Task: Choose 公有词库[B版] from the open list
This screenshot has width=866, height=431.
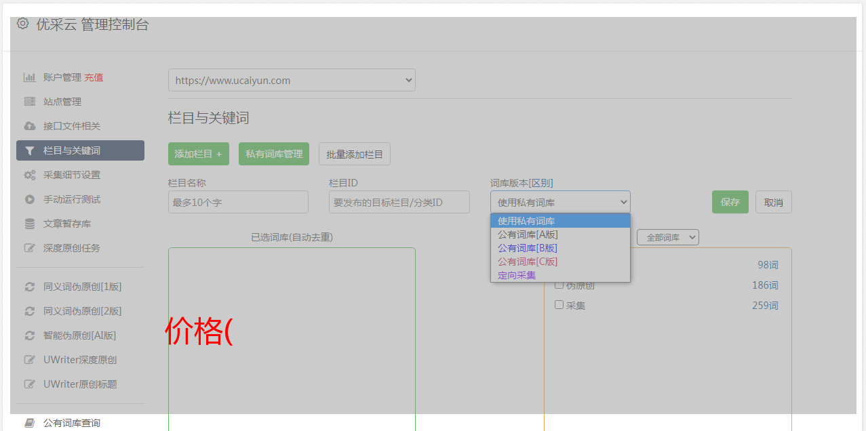Action: [528, 248]
